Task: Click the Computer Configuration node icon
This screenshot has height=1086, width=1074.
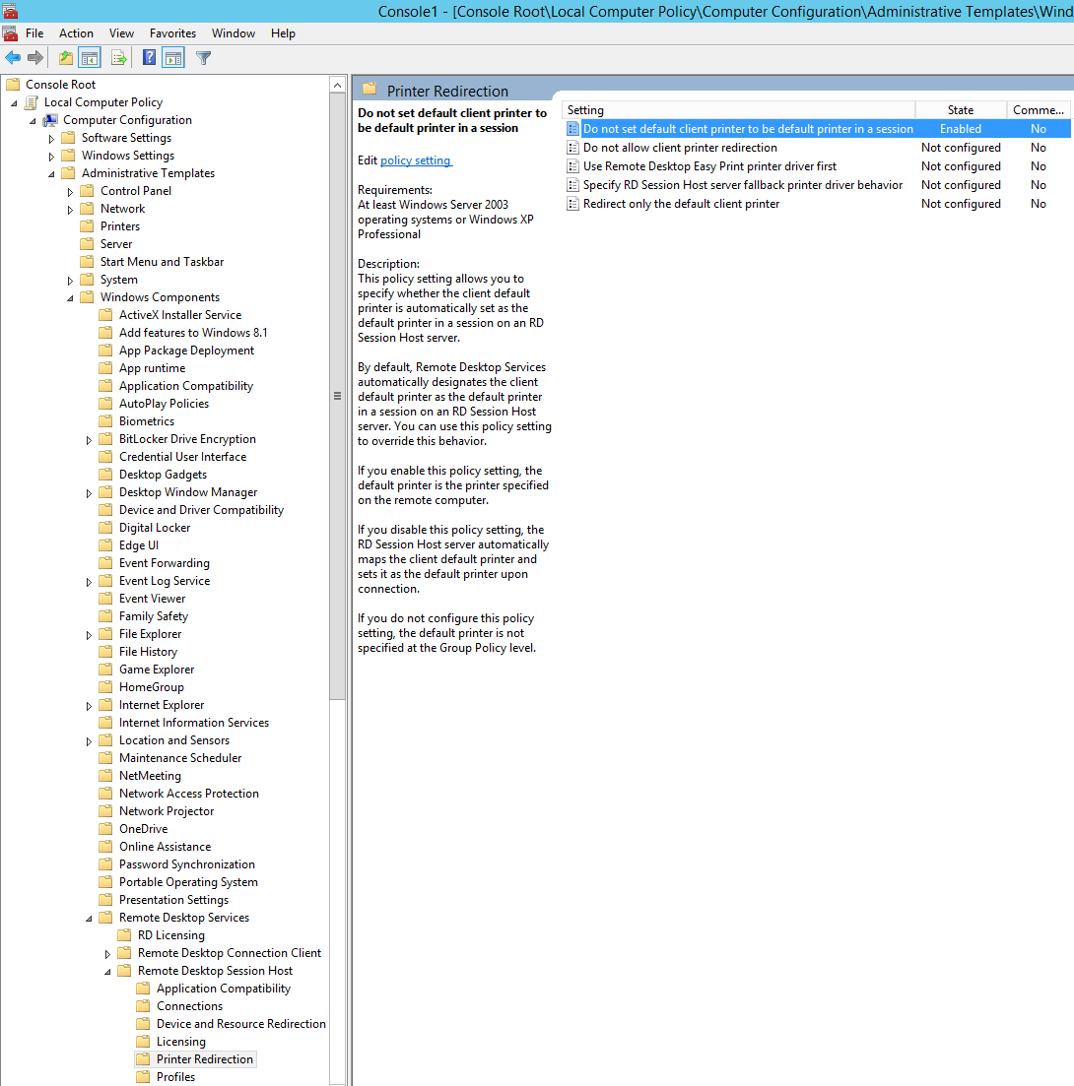Action: [50, 120]
